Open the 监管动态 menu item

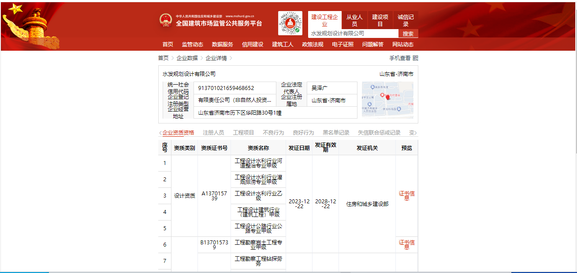click(192, 44)
